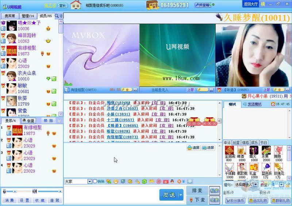Image resolution: width=292 pixels, height=206 pixels.
Task: Select the 礼盒 gift box
Action: [x=254, y=167]
